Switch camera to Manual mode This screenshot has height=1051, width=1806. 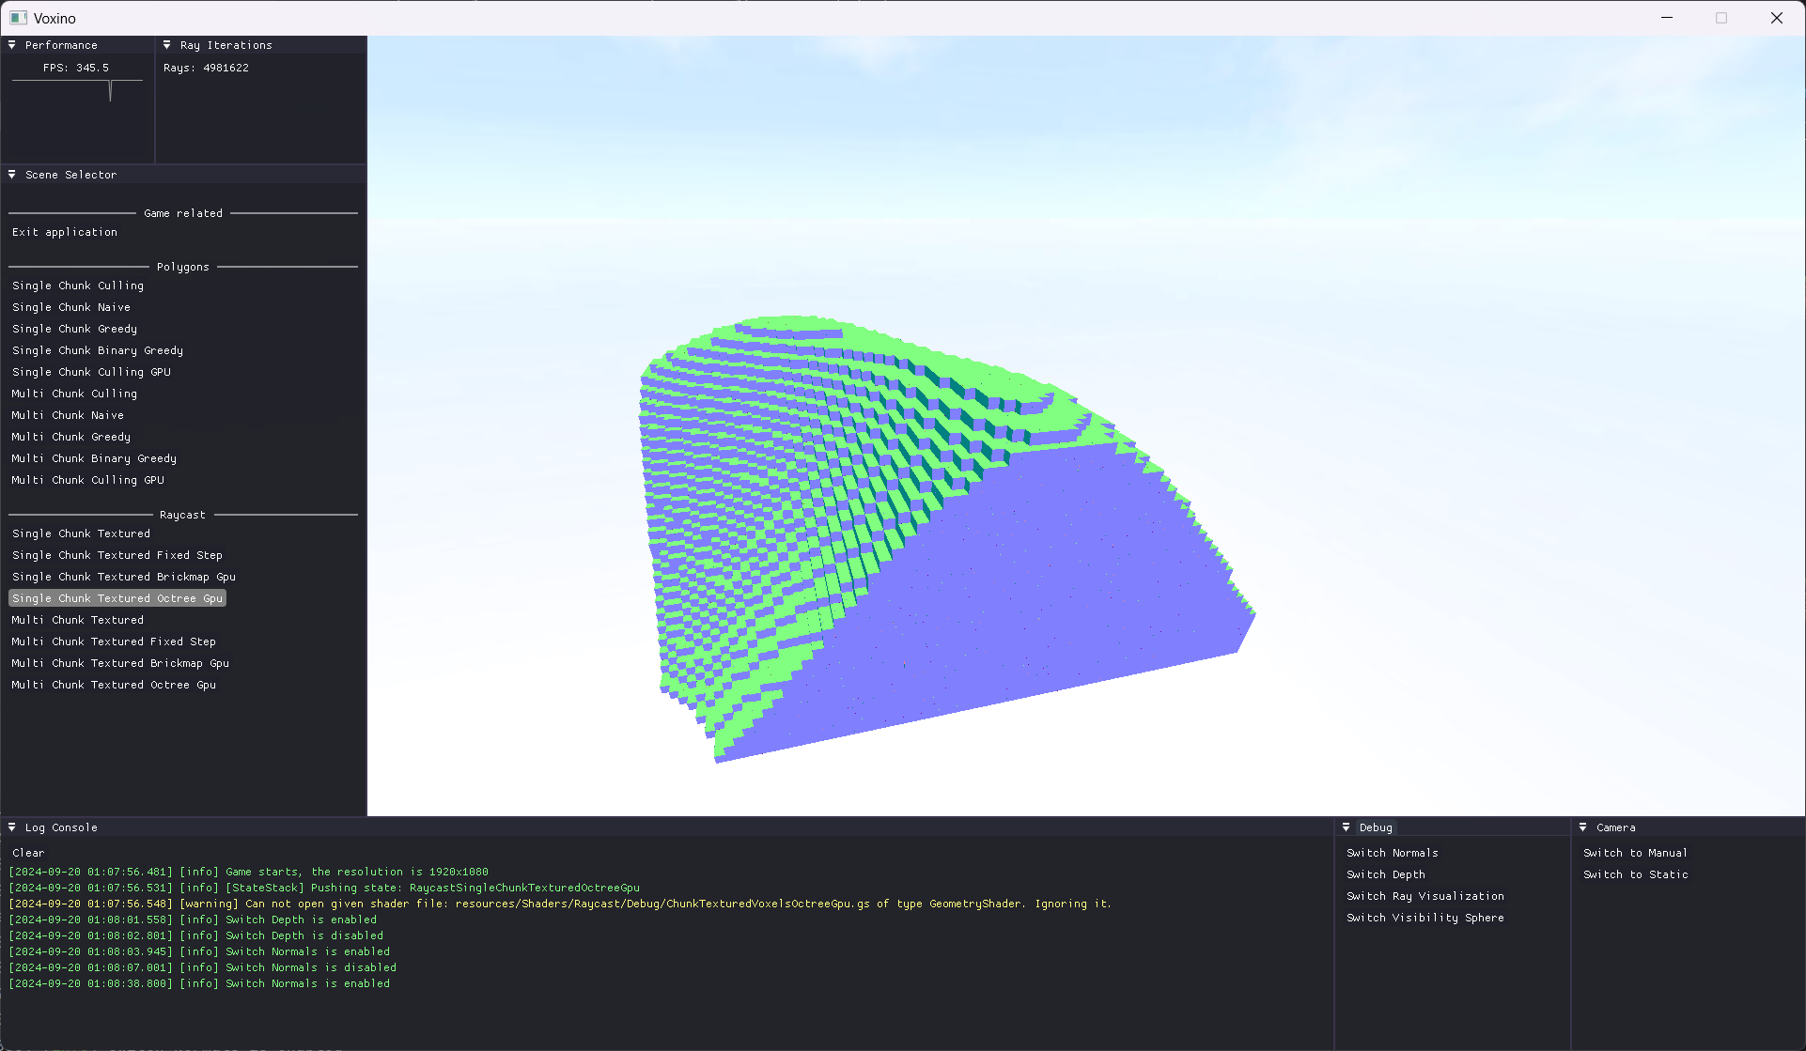pyautogui.click(x=1634, y=853)
